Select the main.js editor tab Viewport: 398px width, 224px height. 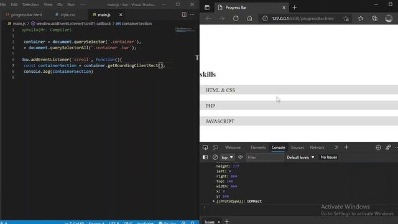[x=101, y=15]
